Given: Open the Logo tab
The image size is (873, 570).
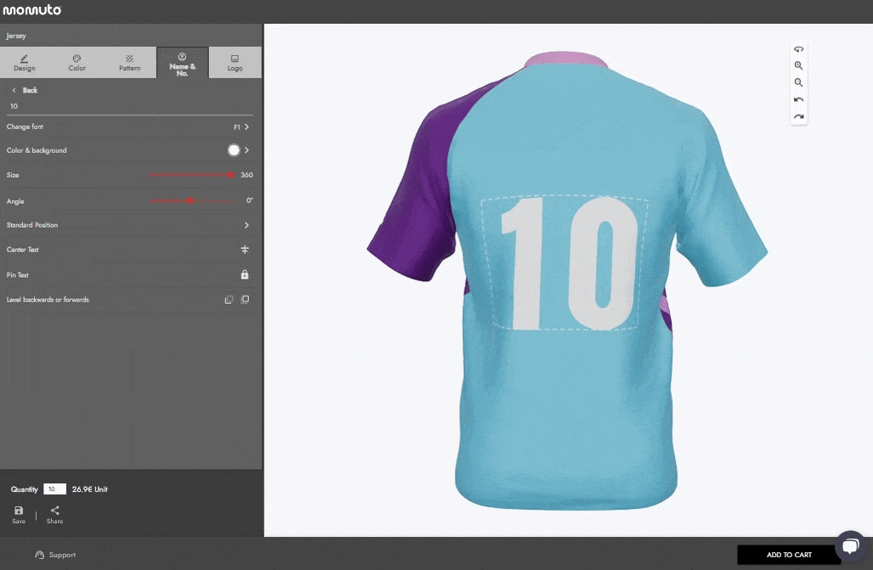Looking at the screenshot, I should pos(235,63).
